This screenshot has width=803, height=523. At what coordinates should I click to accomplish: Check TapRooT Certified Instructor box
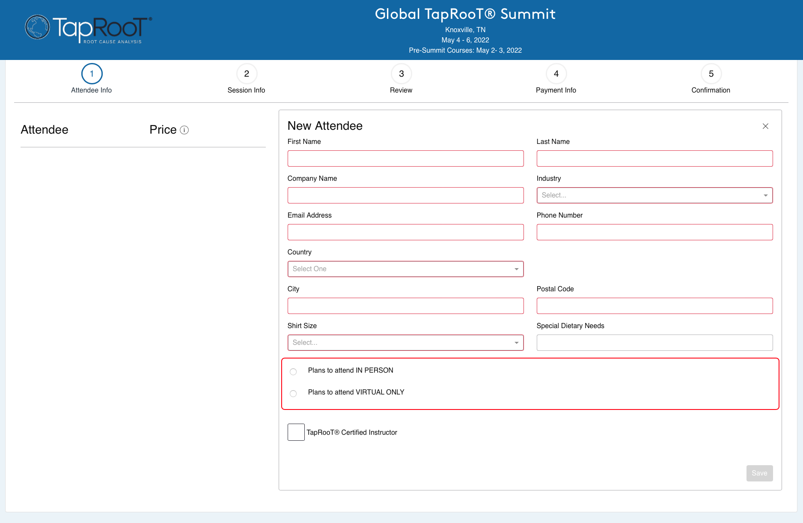coord(296,432)
